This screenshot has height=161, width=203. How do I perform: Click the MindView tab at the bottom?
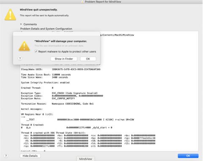tap(86, 159)
